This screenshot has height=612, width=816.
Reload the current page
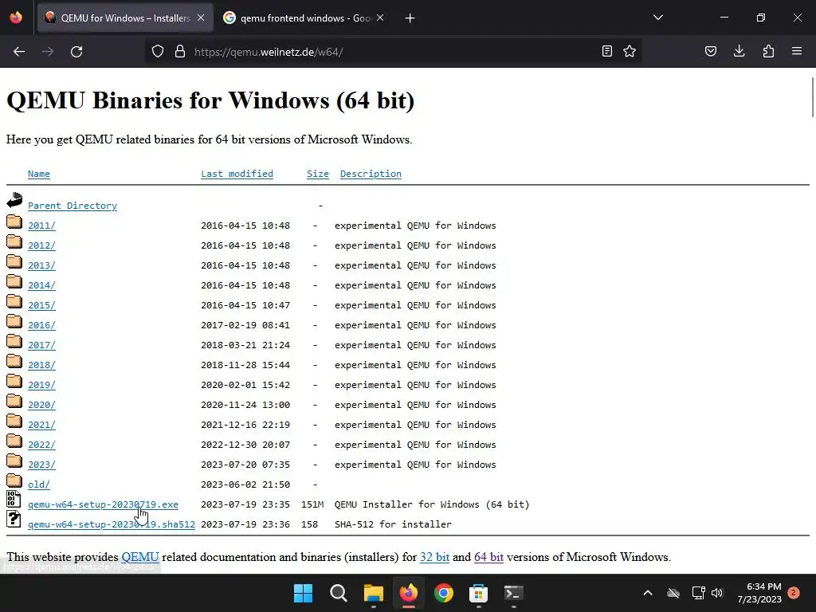coord(76,52)
